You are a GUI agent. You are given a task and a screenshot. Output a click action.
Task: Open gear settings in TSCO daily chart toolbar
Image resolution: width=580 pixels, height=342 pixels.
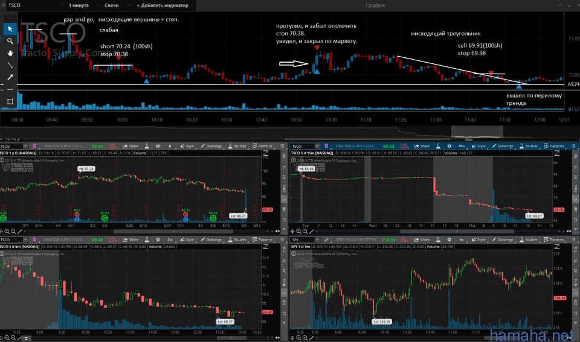click(158, 146)
